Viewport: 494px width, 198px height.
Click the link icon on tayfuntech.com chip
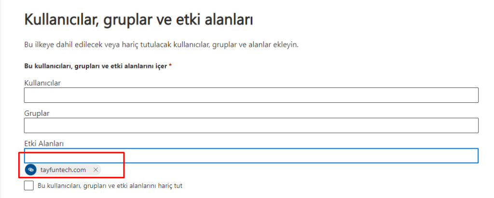coord(30,170)
